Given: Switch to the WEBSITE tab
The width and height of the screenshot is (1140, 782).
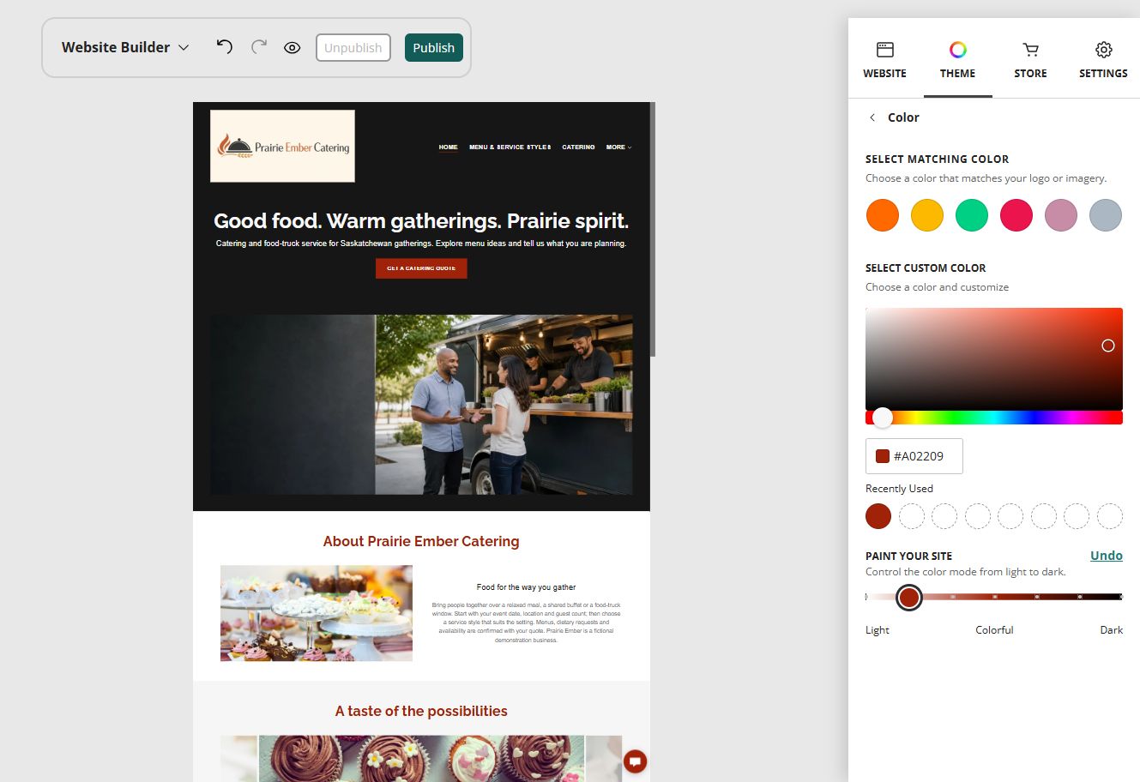Looking at the screenshot, I should [x=884, y=60].
